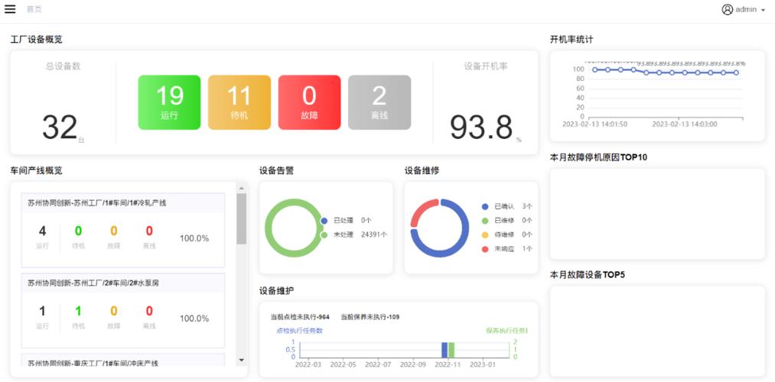775x382 pixels.
Task: Open the 2#水泵房 production line card title
Action: 93,283
